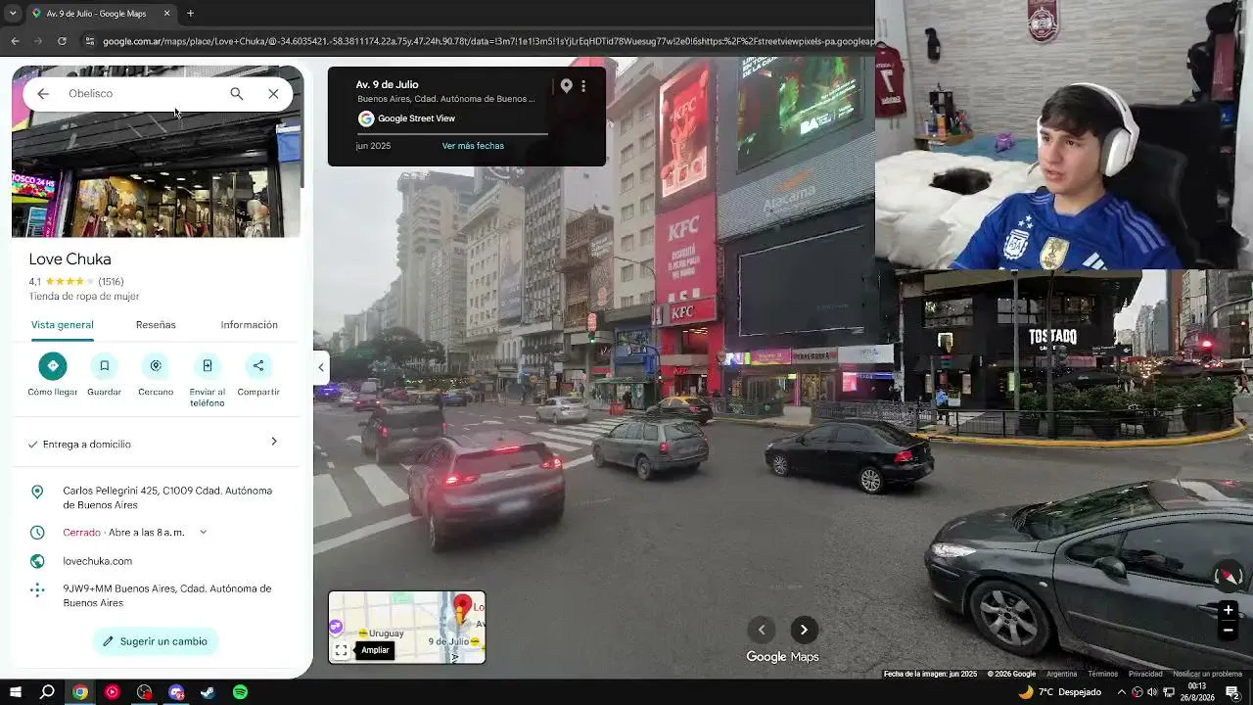The image size is (1253, 705).
Task: Open the three-dot menu in Street View card
Action: click(583, 86)
